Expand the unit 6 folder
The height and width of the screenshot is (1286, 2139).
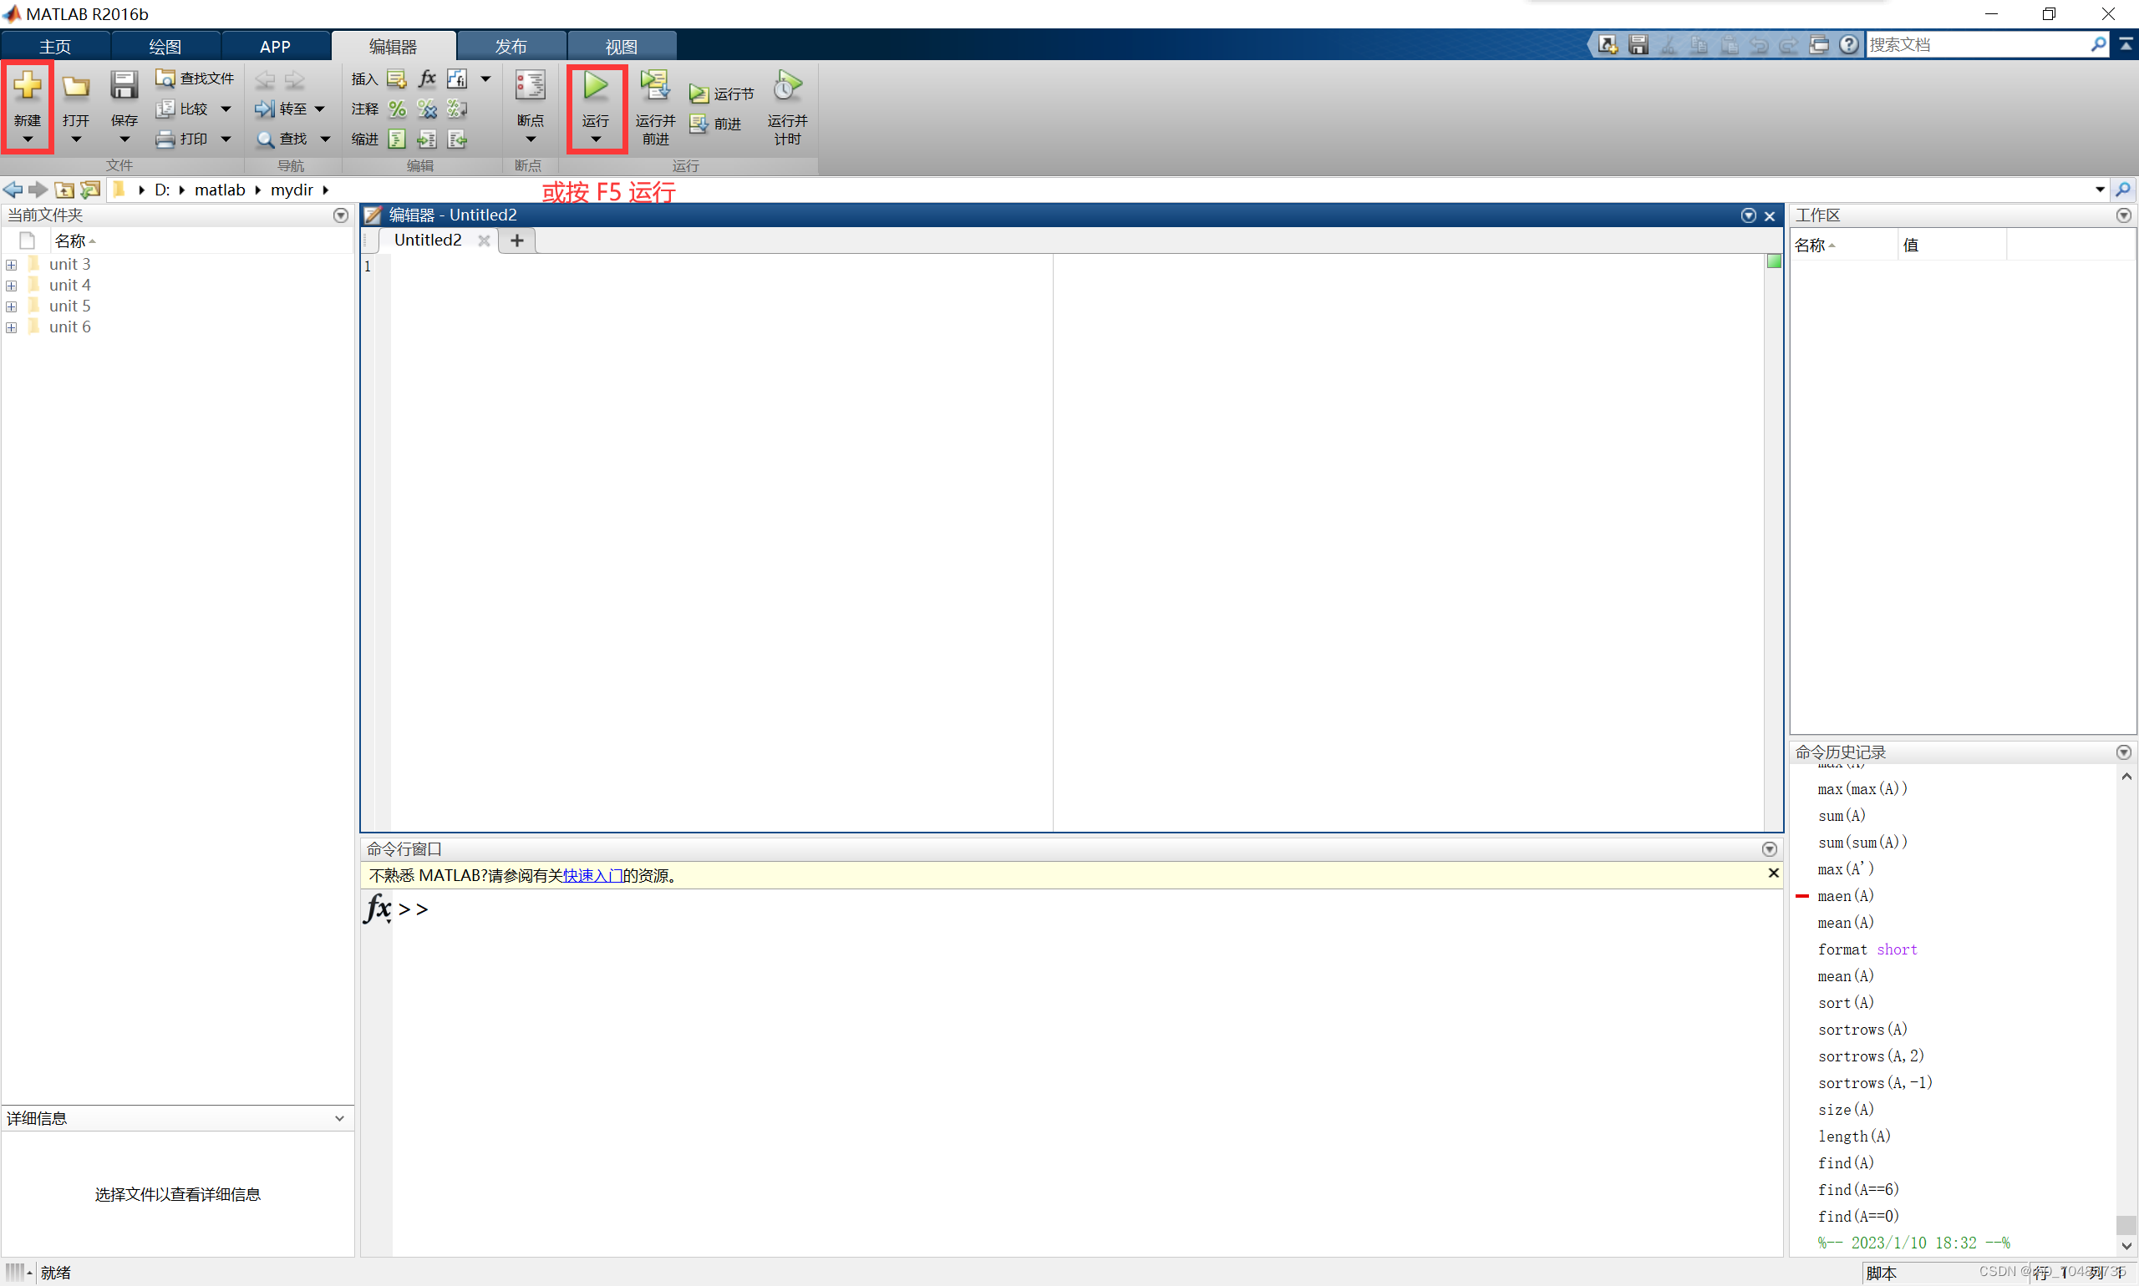[11, 327]
